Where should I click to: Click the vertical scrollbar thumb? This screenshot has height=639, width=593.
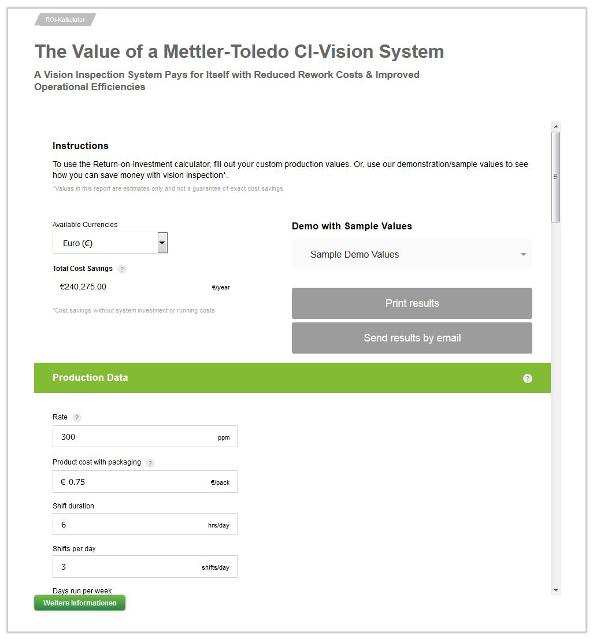pyautogui.click(x=555, y=177)
